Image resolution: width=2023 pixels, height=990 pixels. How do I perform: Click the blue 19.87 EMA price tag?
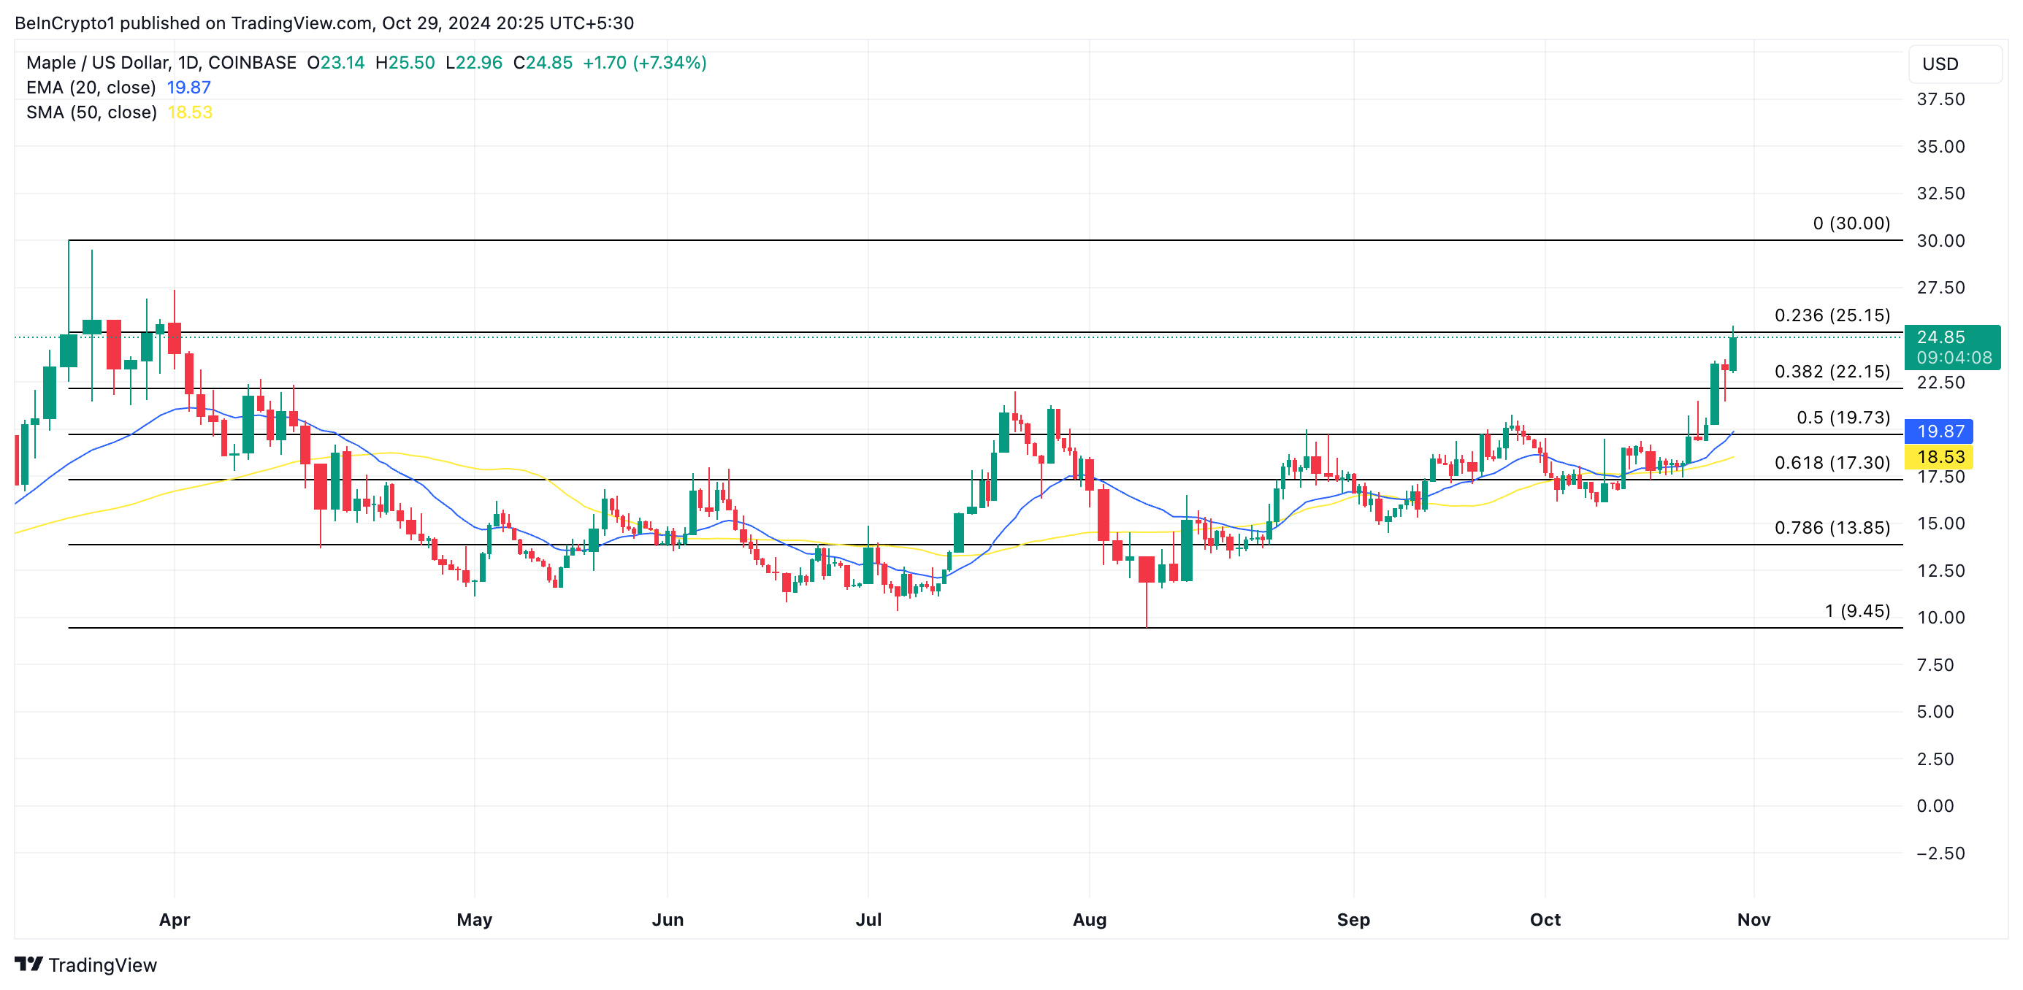pyautogui.click(x=1939, y=431)
